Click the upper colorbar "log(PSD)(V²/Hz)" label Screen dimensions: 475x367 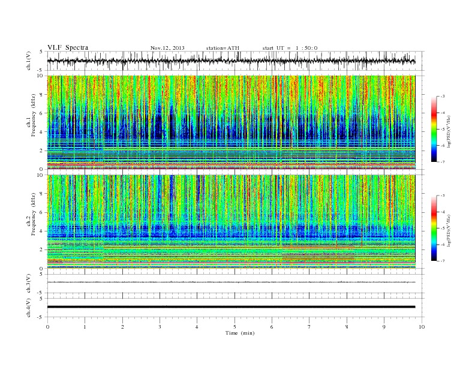(449, 131)
